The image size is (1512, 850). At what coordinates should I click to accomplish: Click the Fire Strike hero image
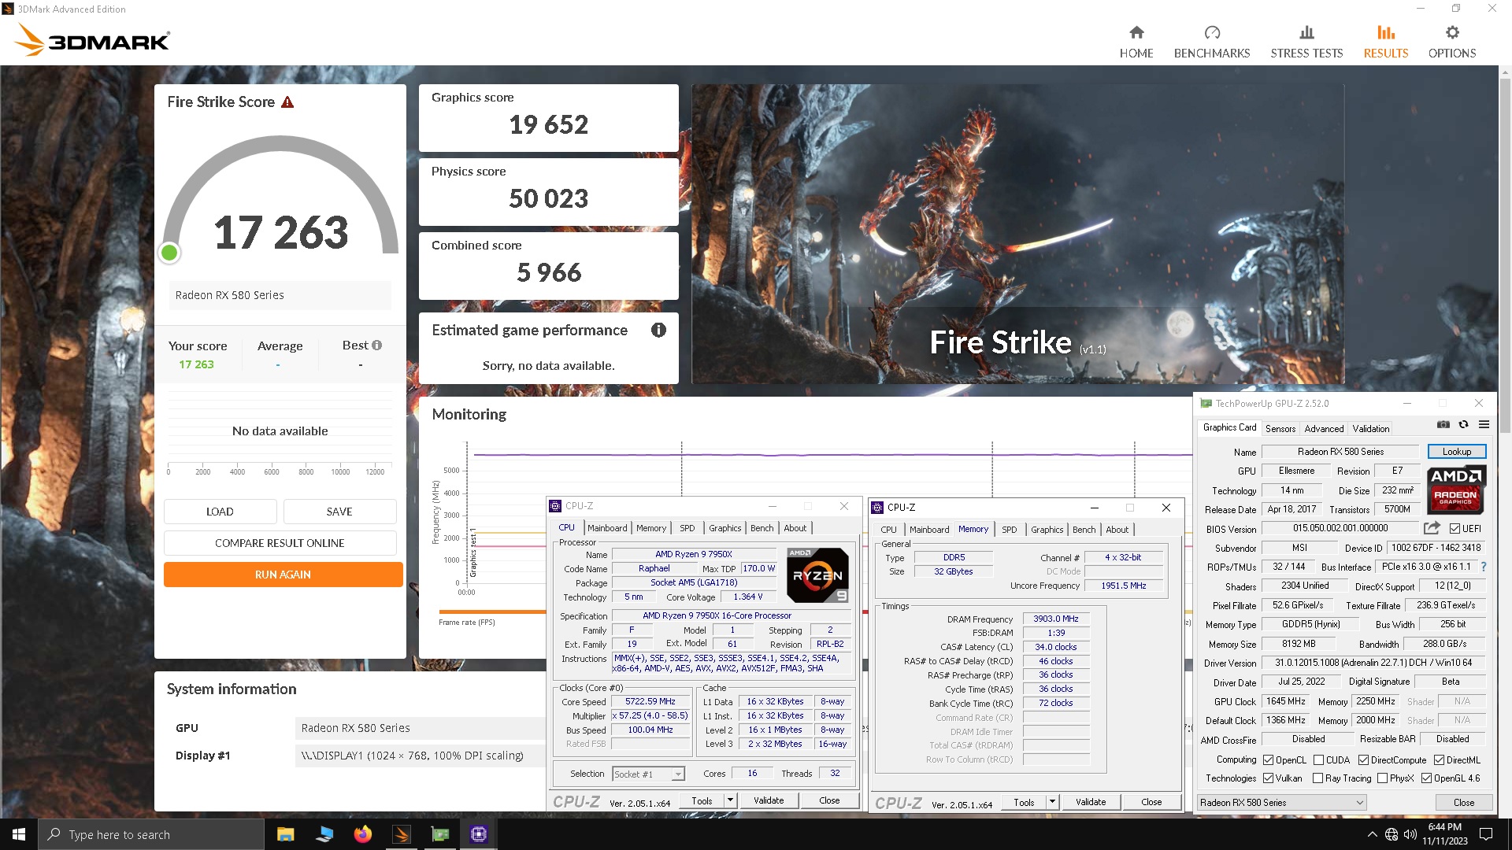(x=1017, y=234)
